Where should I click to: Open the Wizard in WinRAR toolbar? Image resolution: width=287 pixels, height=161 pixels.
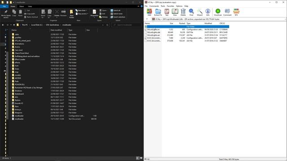click(200, 12)
